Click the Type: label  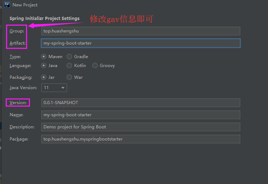coord(15,57)
